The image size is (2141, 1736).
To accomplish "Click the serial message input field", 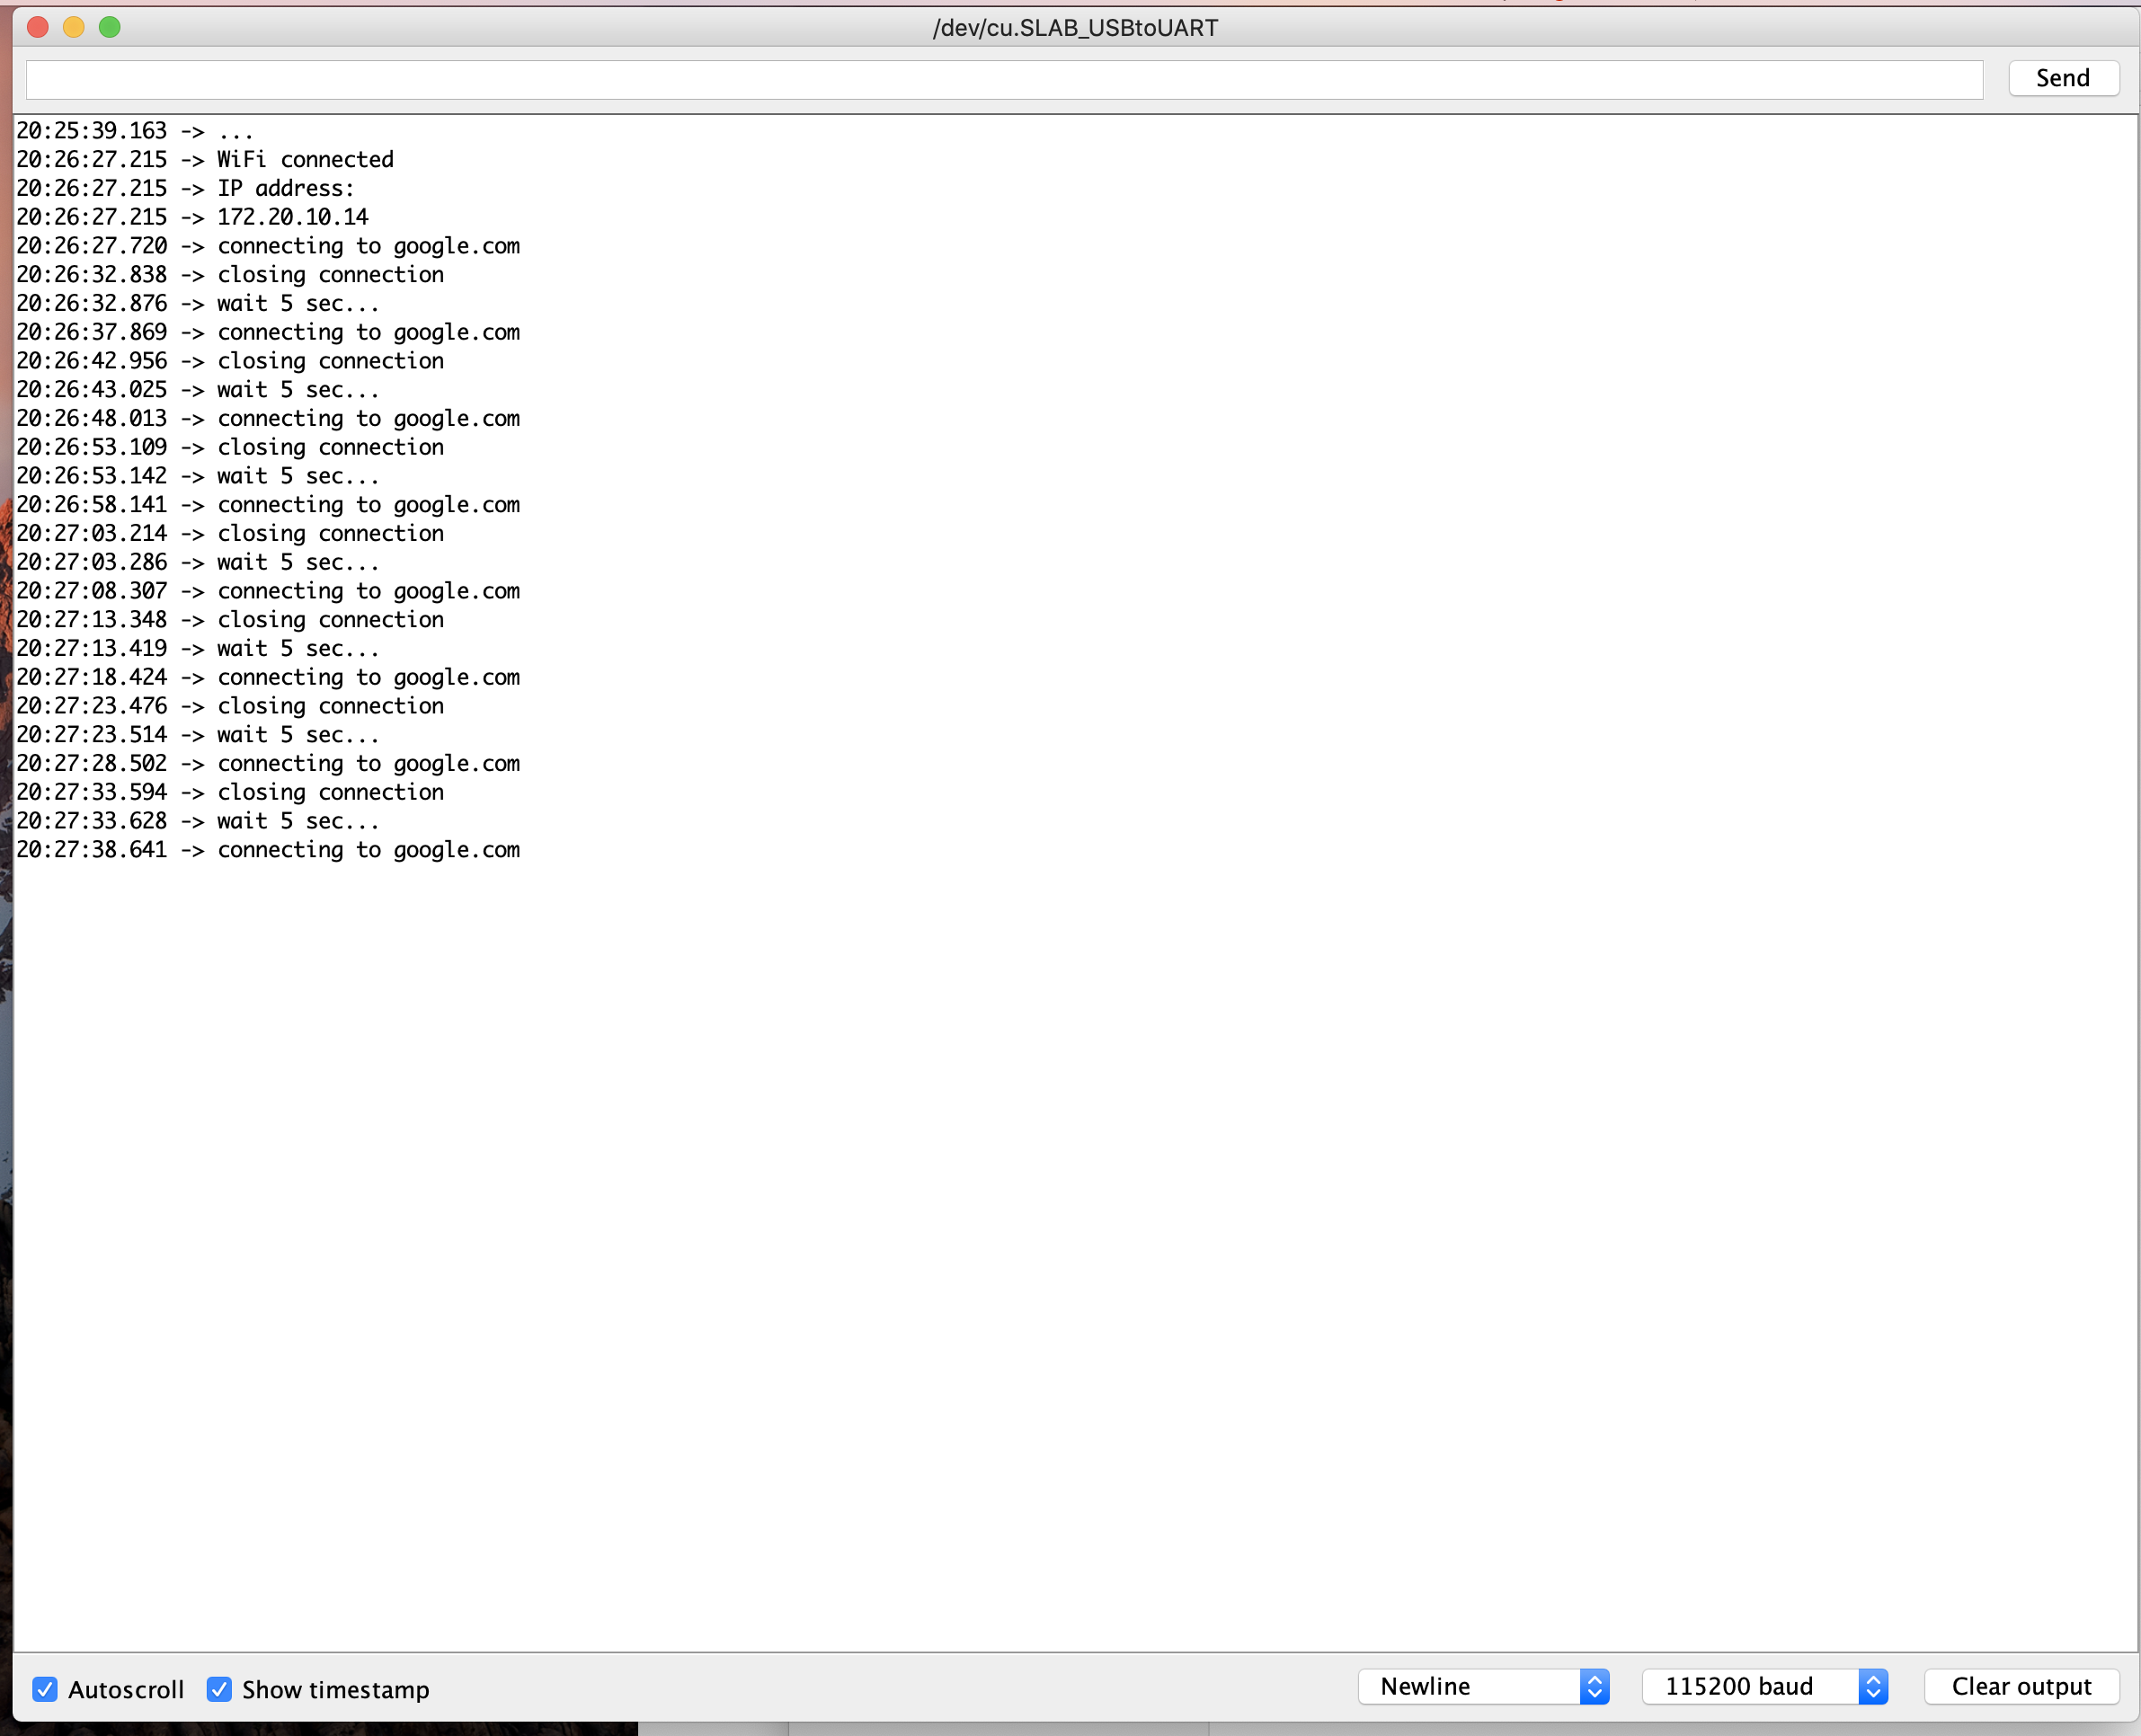I will pos(1003,79).
